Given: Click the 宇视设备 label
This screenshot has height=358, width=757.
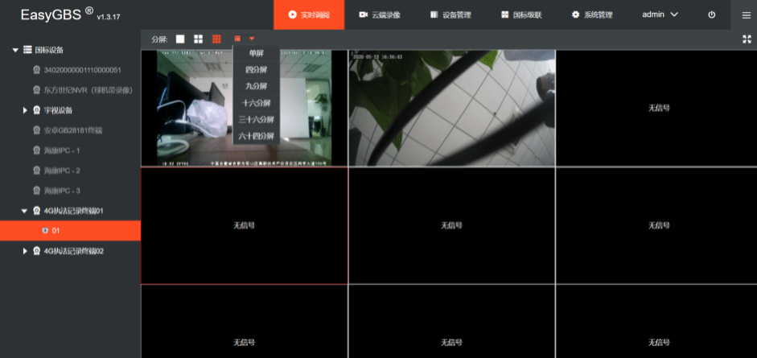Looking at the screenshot, I should point(58,110).
